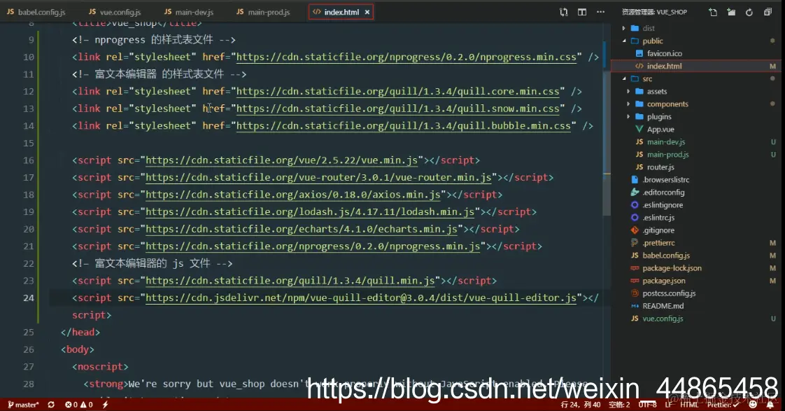This screenshot has height=411, width=785.
Task: Click line number 16 in gutter
Action: pos(29,160)
